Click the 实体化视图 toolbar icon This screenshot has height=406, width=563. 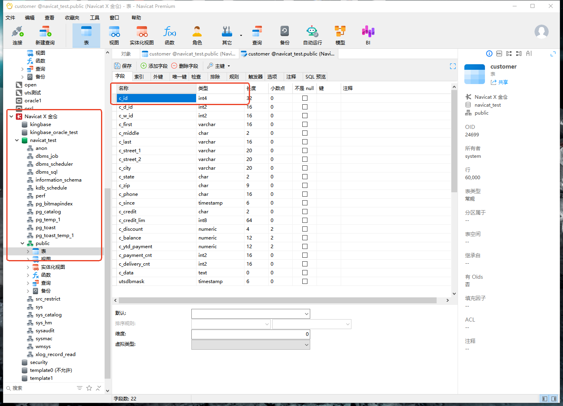pos(142,35)
